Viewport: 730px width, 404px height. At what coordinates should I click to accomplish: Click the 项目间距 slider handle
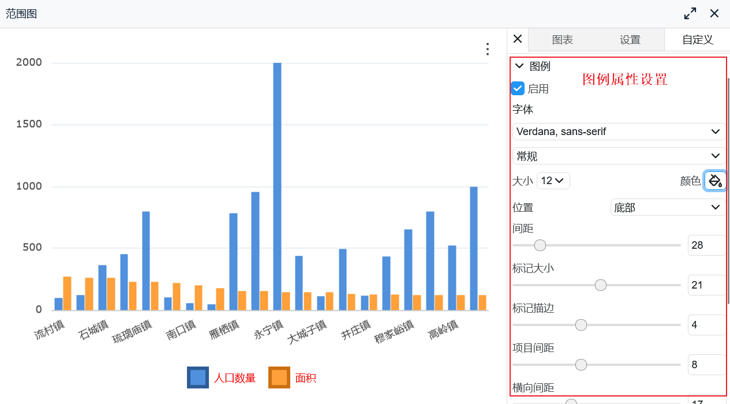pos(581,365)
